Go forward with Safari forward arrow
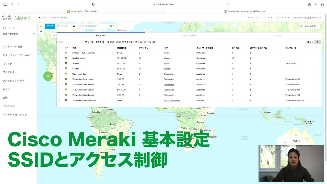327x184 pixels. [x=18, y=4]
